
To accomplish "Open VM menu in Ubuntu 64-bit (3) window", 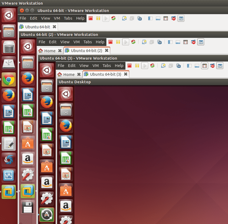I will click(x=95, y=66).
